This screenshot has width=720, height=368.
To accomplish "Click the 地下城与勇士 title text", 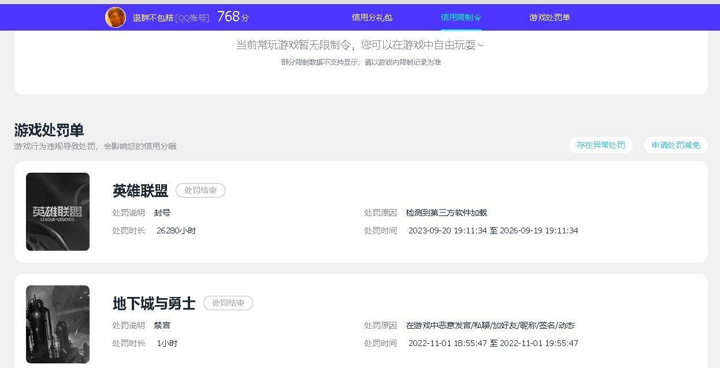I will 154,303.
